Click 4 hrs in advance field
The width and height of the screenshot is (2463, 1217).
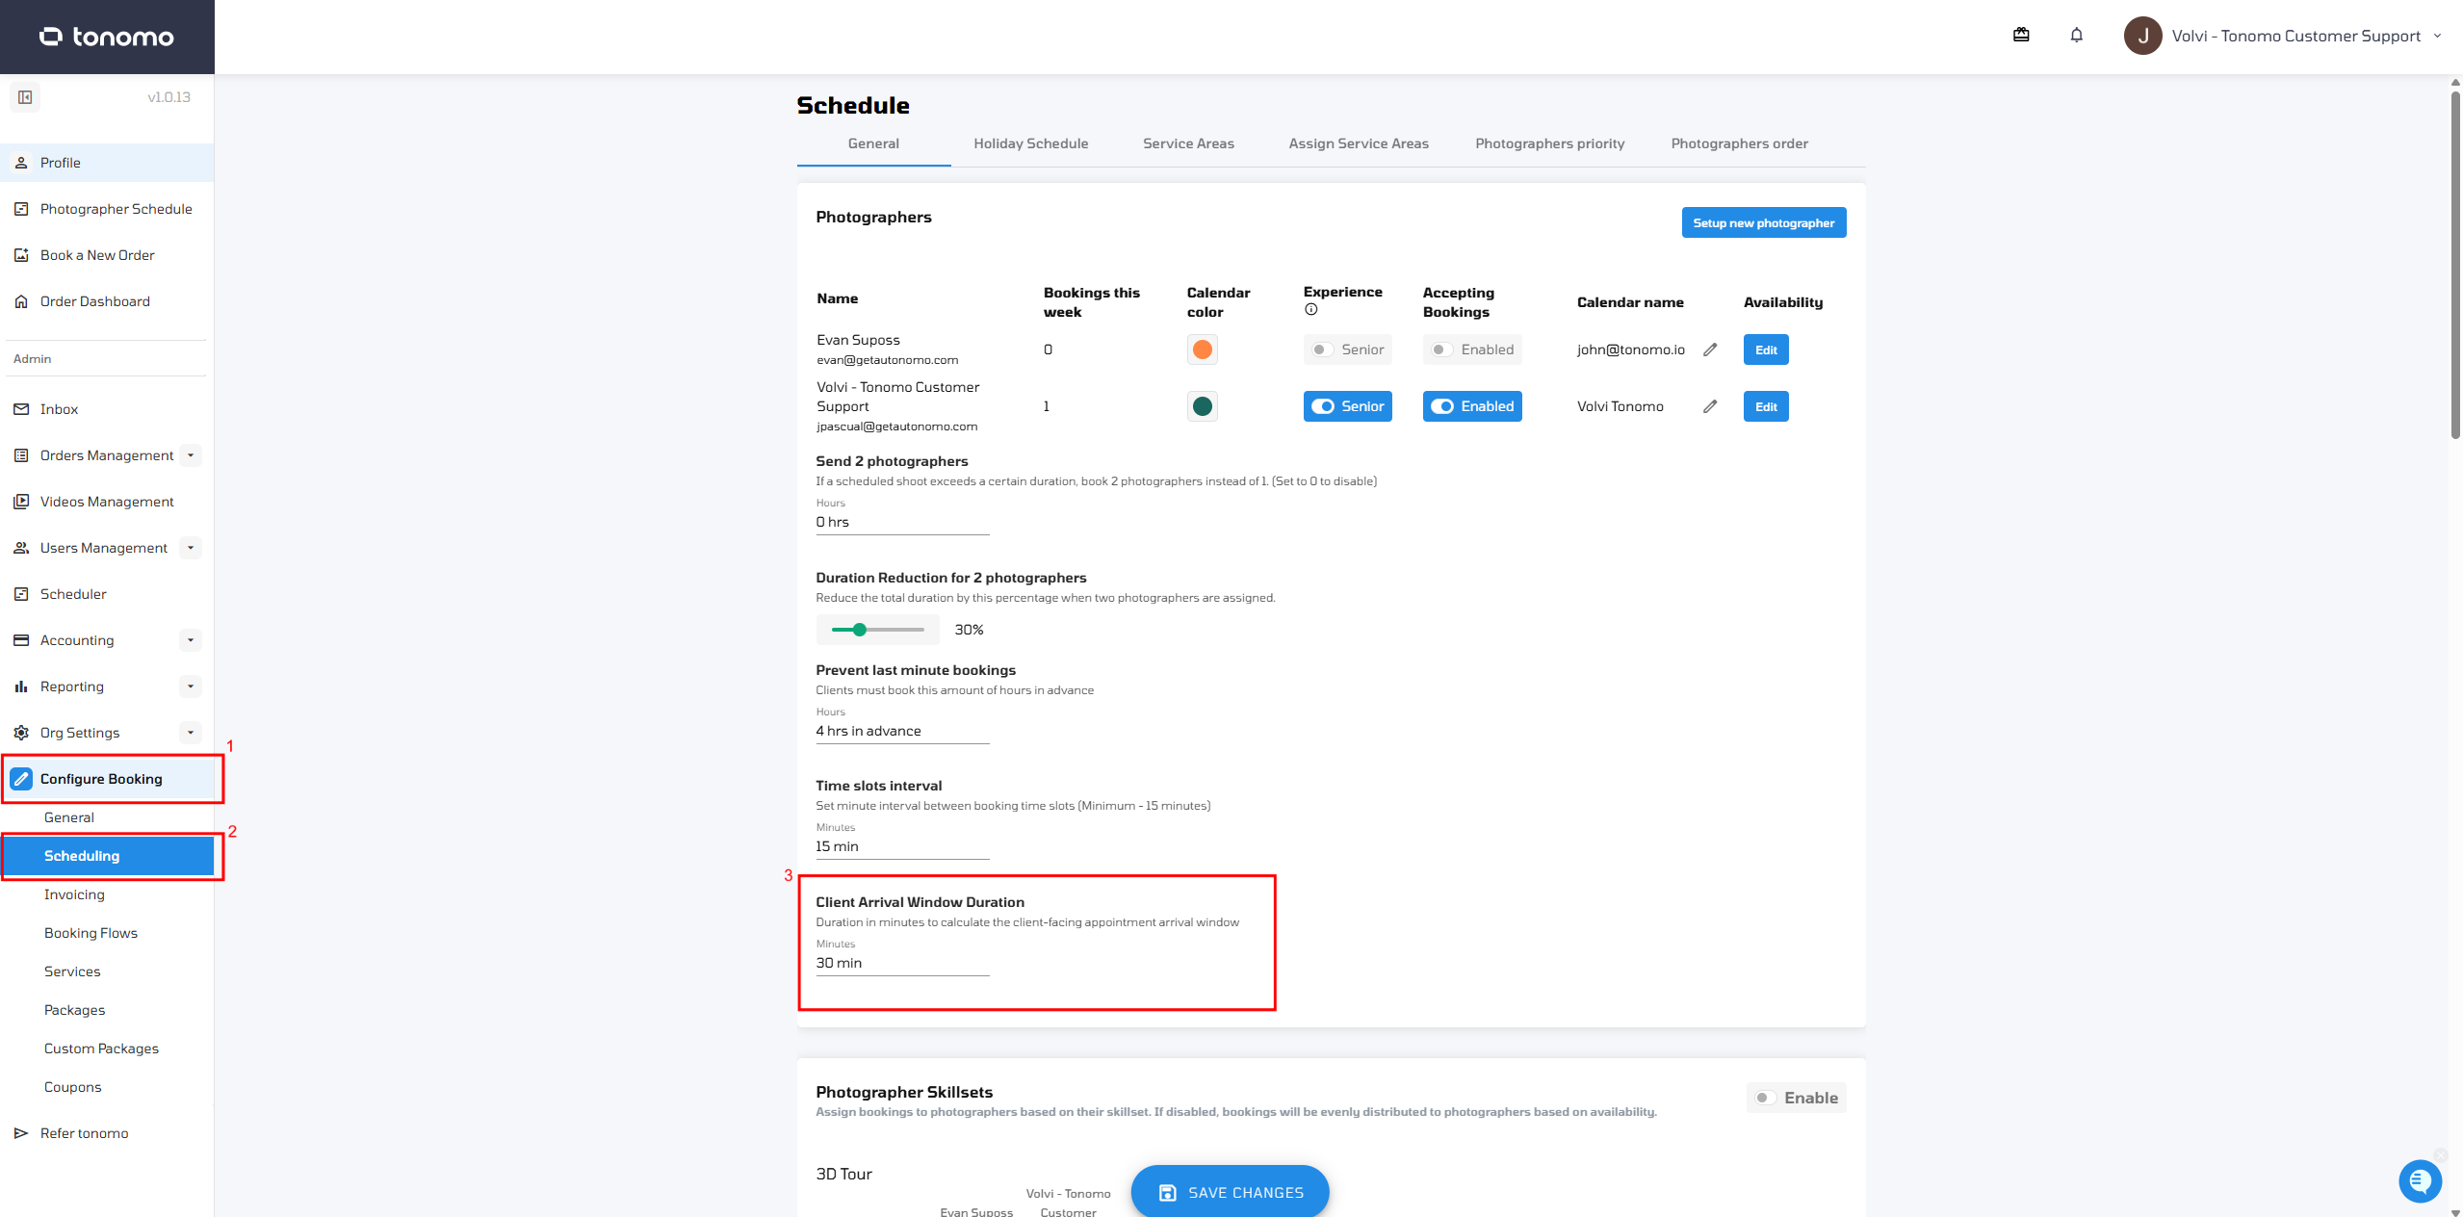click(902, 731)
